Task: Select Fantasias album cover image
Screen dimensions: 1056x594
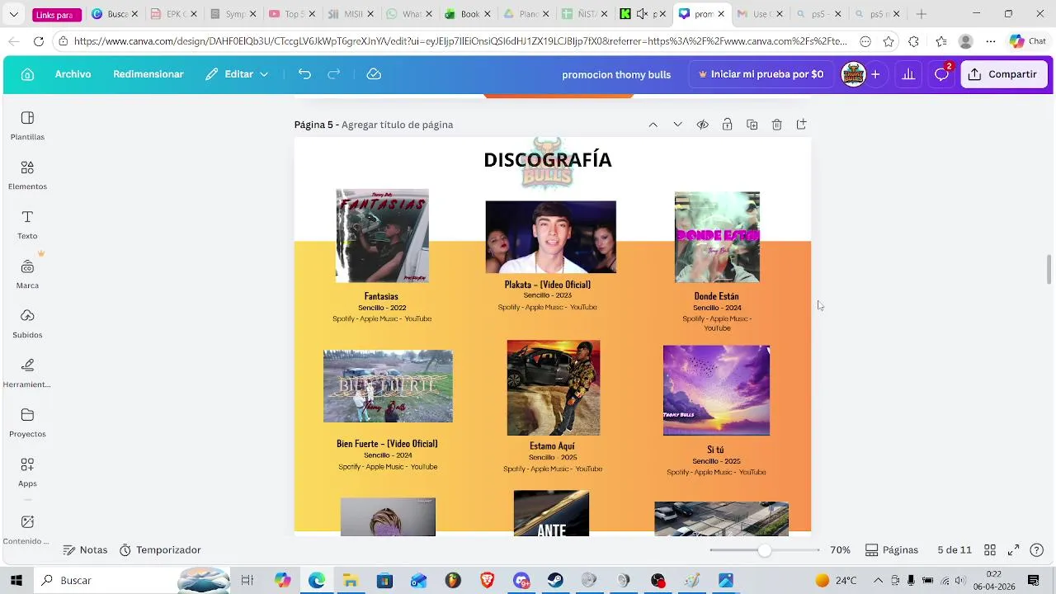Action: point(382,236)
